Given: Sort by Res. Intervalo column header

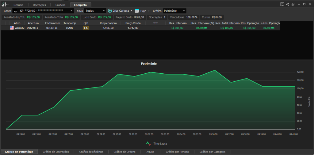Looking at the screenshot, I should click(178, 23).
